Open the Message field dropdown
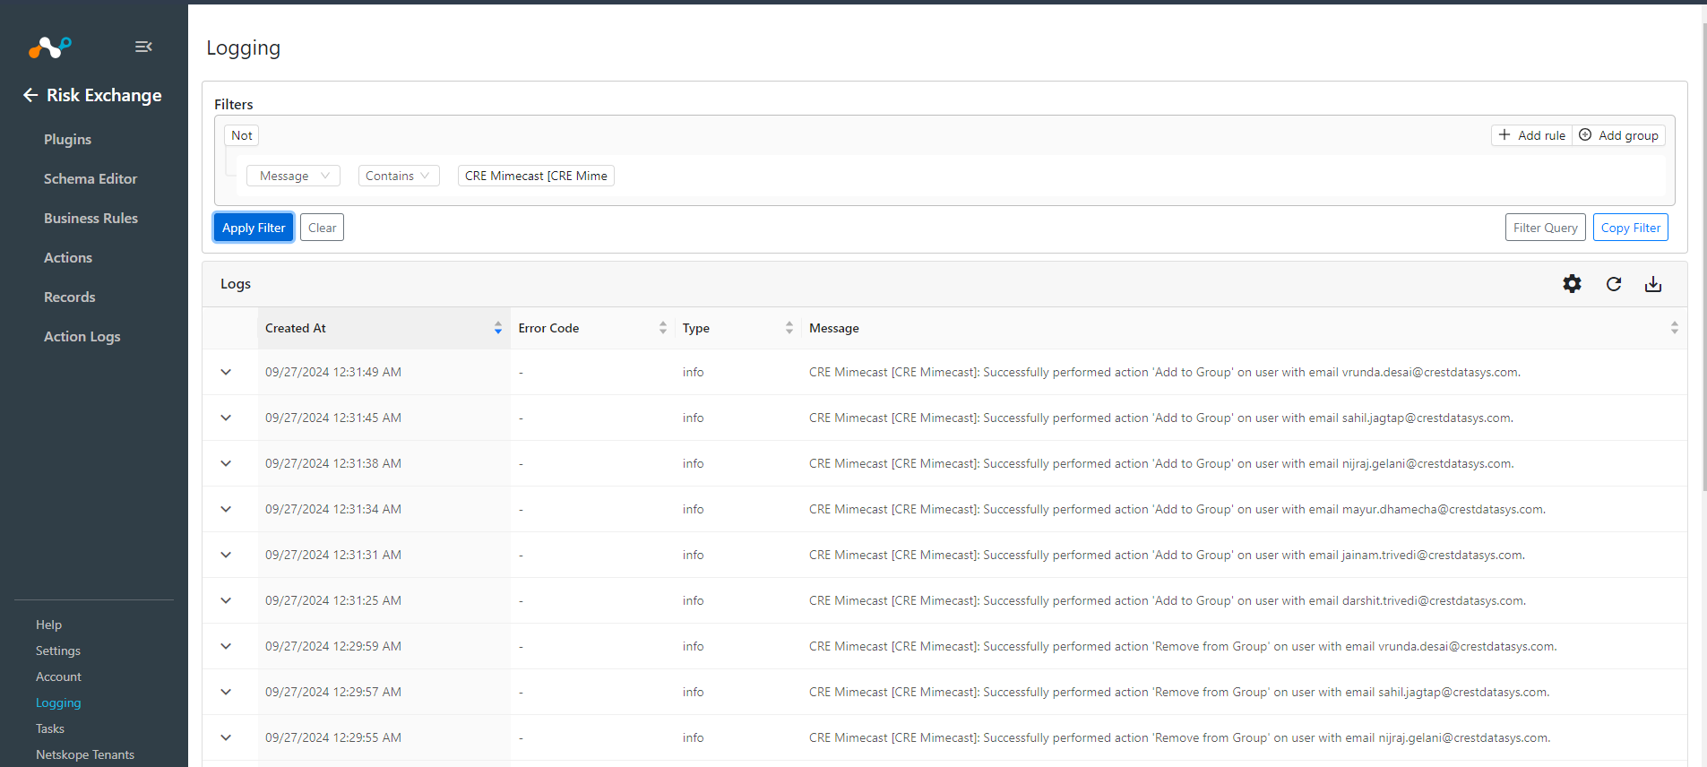This screenshot has height=767, width=1707. click(x=294, y=176)
